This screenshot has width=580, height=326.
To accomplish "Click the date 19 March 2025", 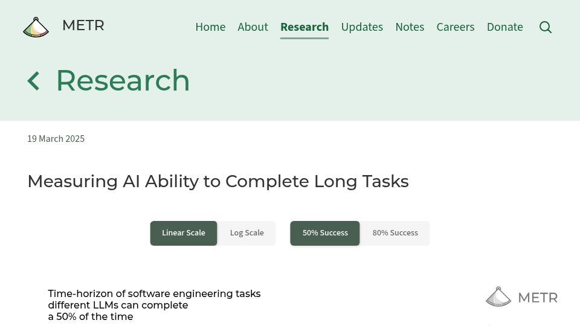I will pyautogui.click(x=56, y=139).
